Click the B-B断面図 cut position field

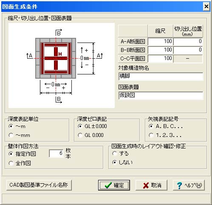(188, 50)
